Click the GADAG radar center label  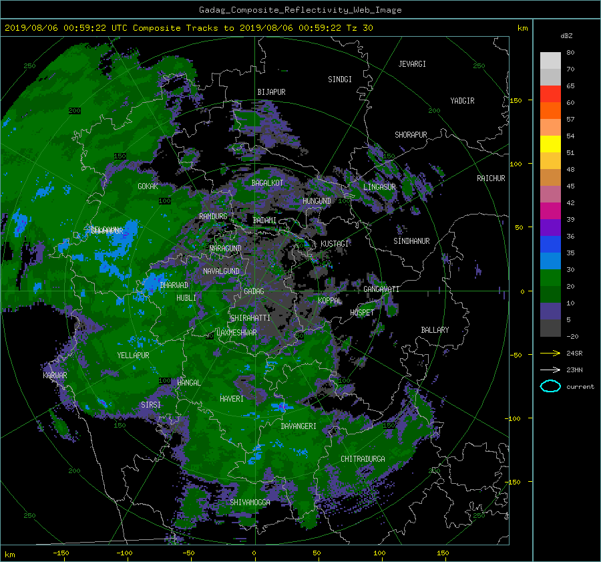click(x=254, y=291)
